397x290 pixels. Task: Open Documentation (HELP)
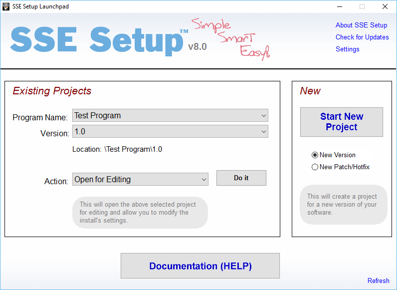pyautogui.click(x=200, y=266)
